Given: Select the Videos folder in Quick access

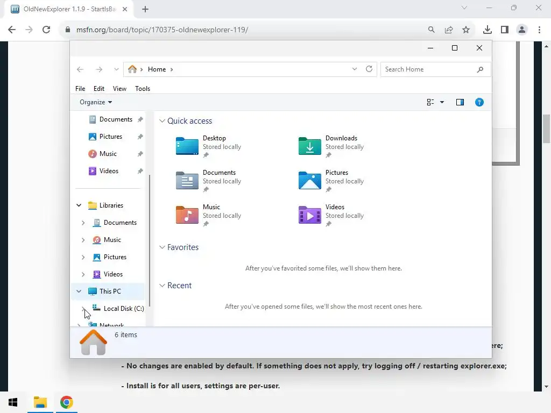Looking at the screenshot, I should tap(309, 215).
